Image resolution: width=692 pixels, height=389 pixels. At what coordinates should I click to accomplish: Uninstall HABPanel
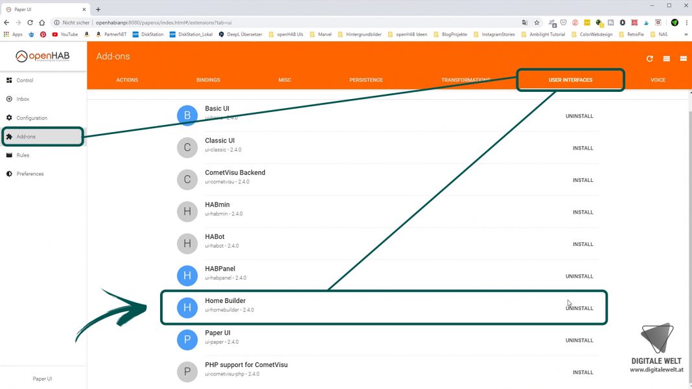pyautogui.click(x=580, y=276)
